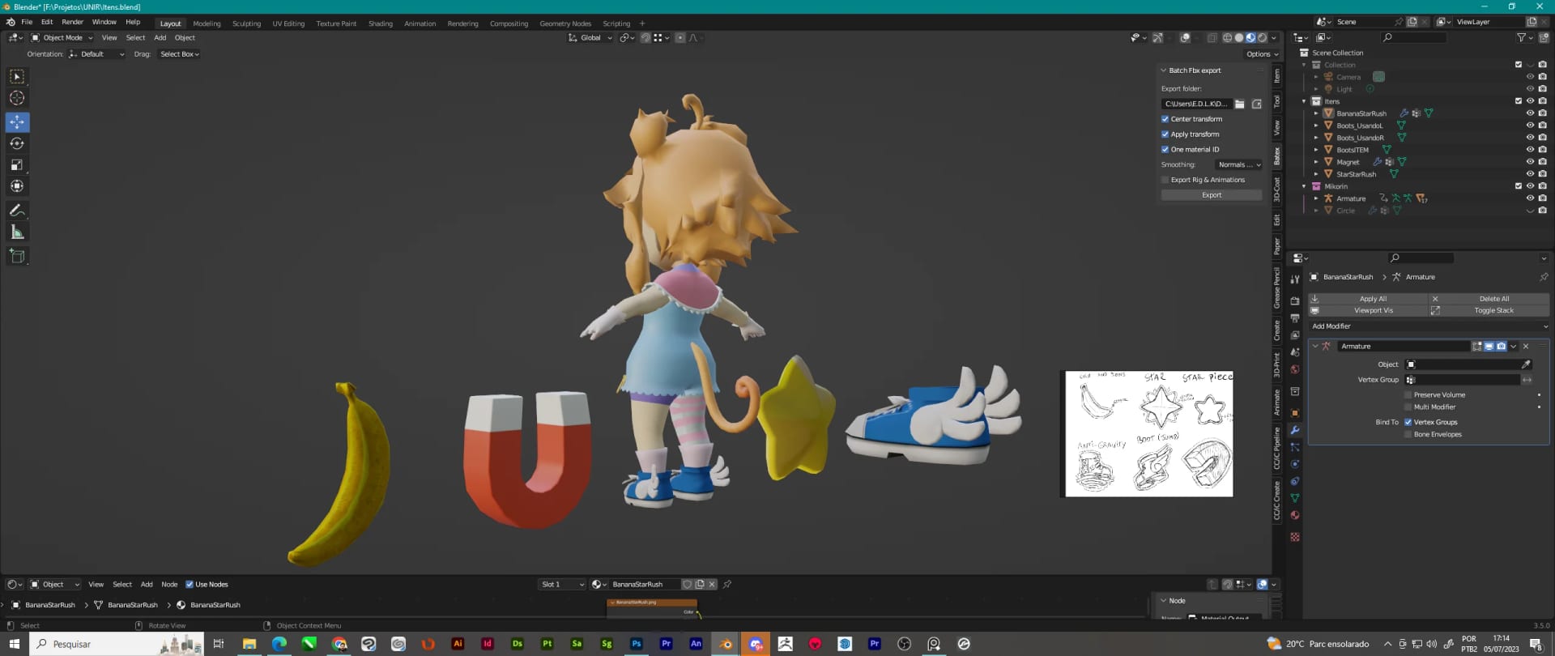
Task: Open the Global transform orientation dropdown
Action: click(x=590, y=38)
